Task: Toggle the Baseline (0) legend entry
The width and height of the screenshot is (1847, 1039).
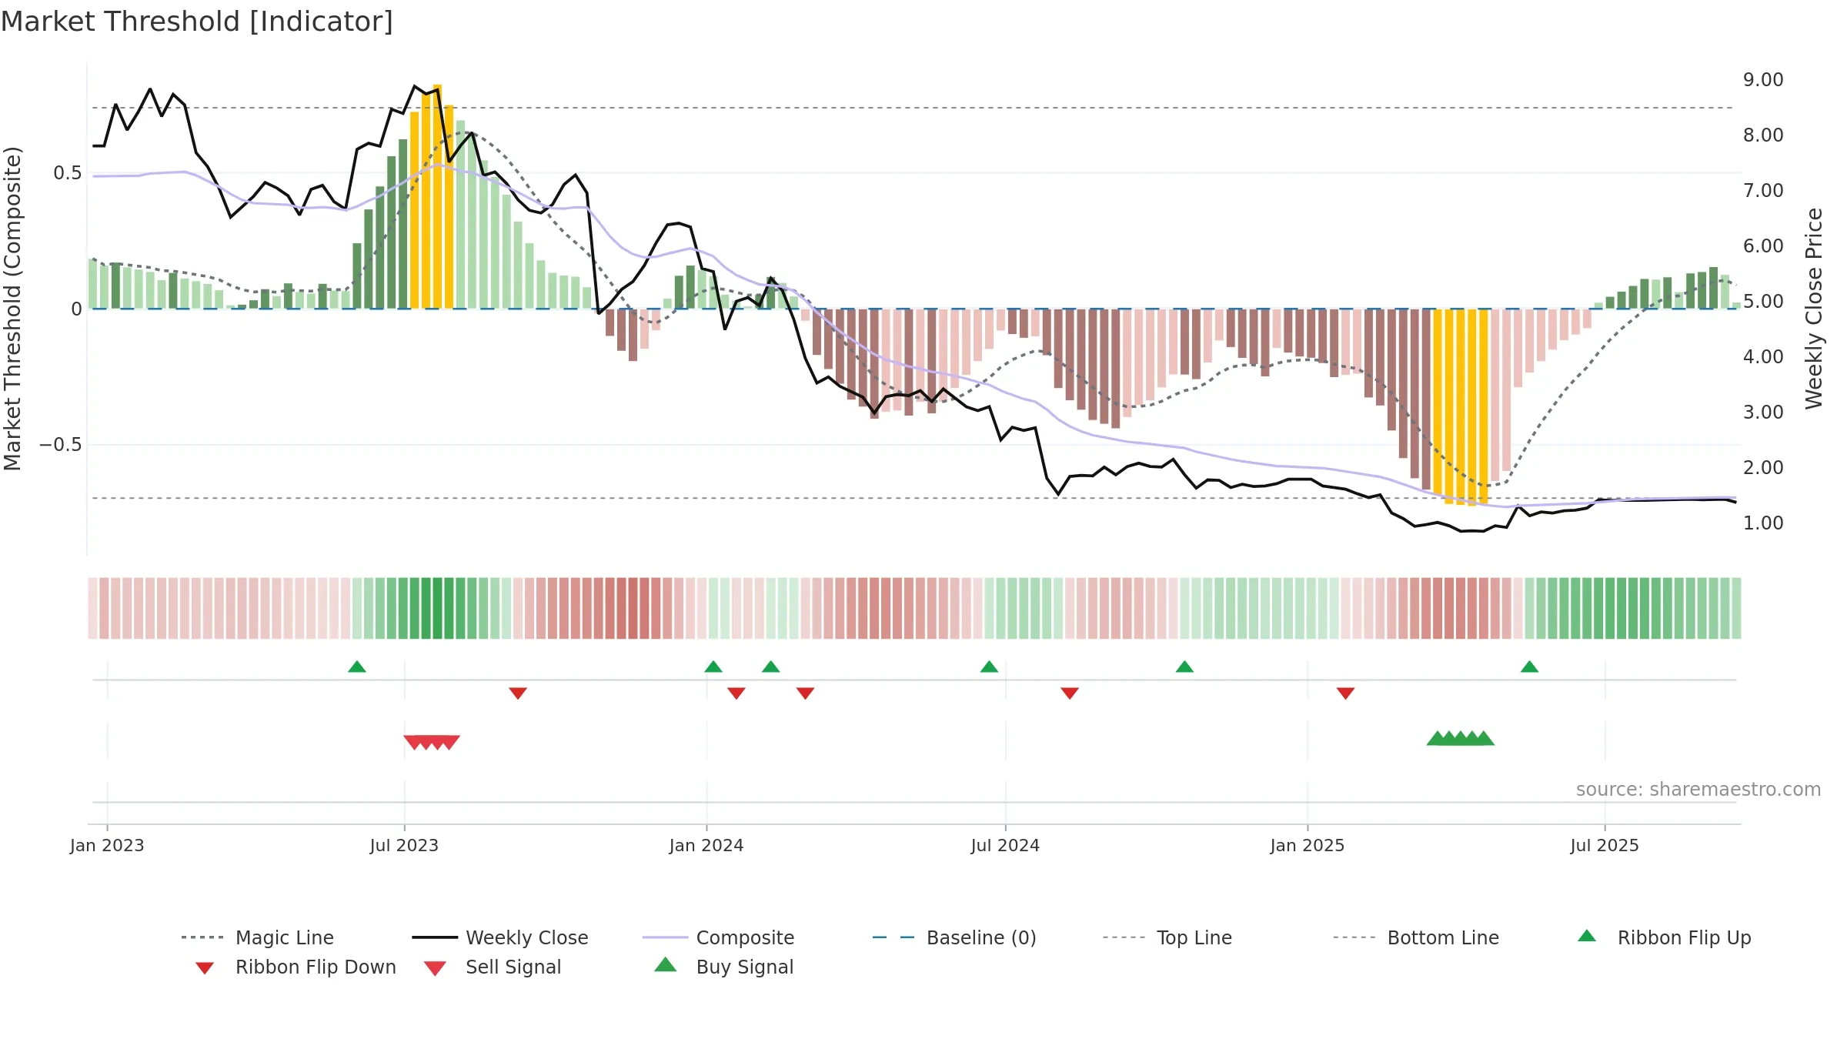Action: point(954,937)
